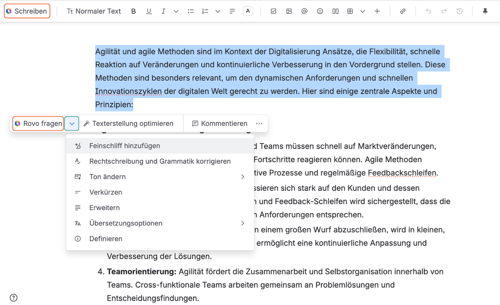Insert an @ mention
The width and height of the screenshot is (500, 305).
pyautogui.click(x=304, y=11)
